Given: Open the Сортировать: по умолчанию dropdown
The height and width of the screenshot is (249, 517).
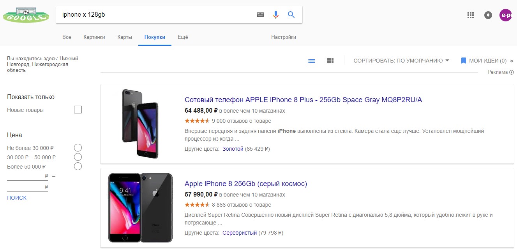Looking at the screenshot, I should click(401, 61).
